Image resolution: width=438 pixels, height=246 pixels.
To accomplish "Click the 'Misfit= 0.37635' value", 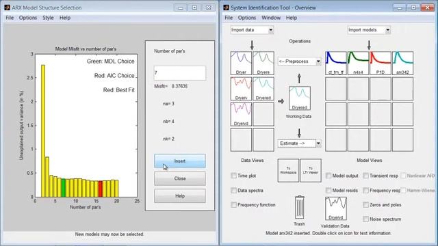I will (171, 86).
